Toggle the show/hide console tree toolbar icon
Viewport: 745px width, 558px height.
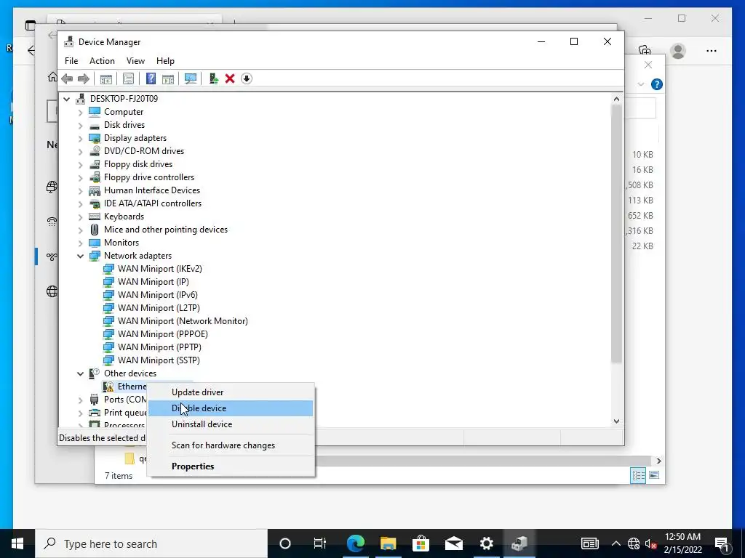[106, 78]
